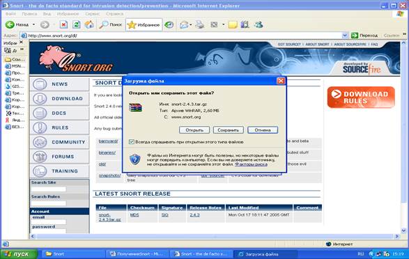The image size is (409, 259).
Task: Click the blue security shield icon in dialog
Action: click(x=135, y=159)
